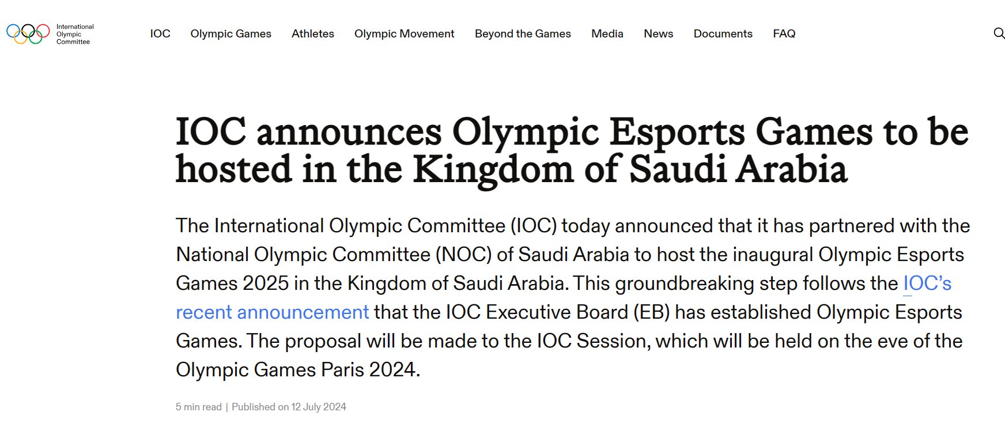Click the "Published on 12 July 2024" date

click(x=289, y=407)
